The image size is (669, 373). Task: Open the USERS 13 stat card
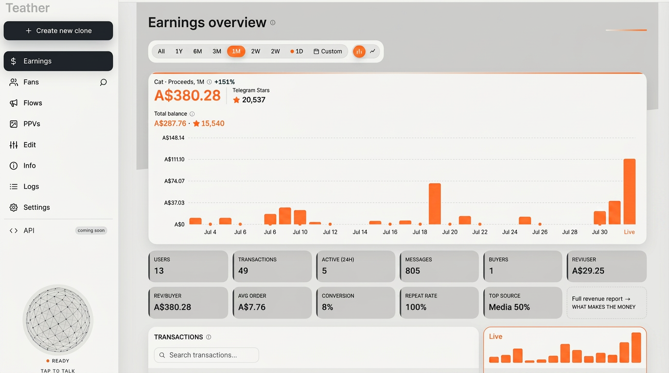coord(188,266)
